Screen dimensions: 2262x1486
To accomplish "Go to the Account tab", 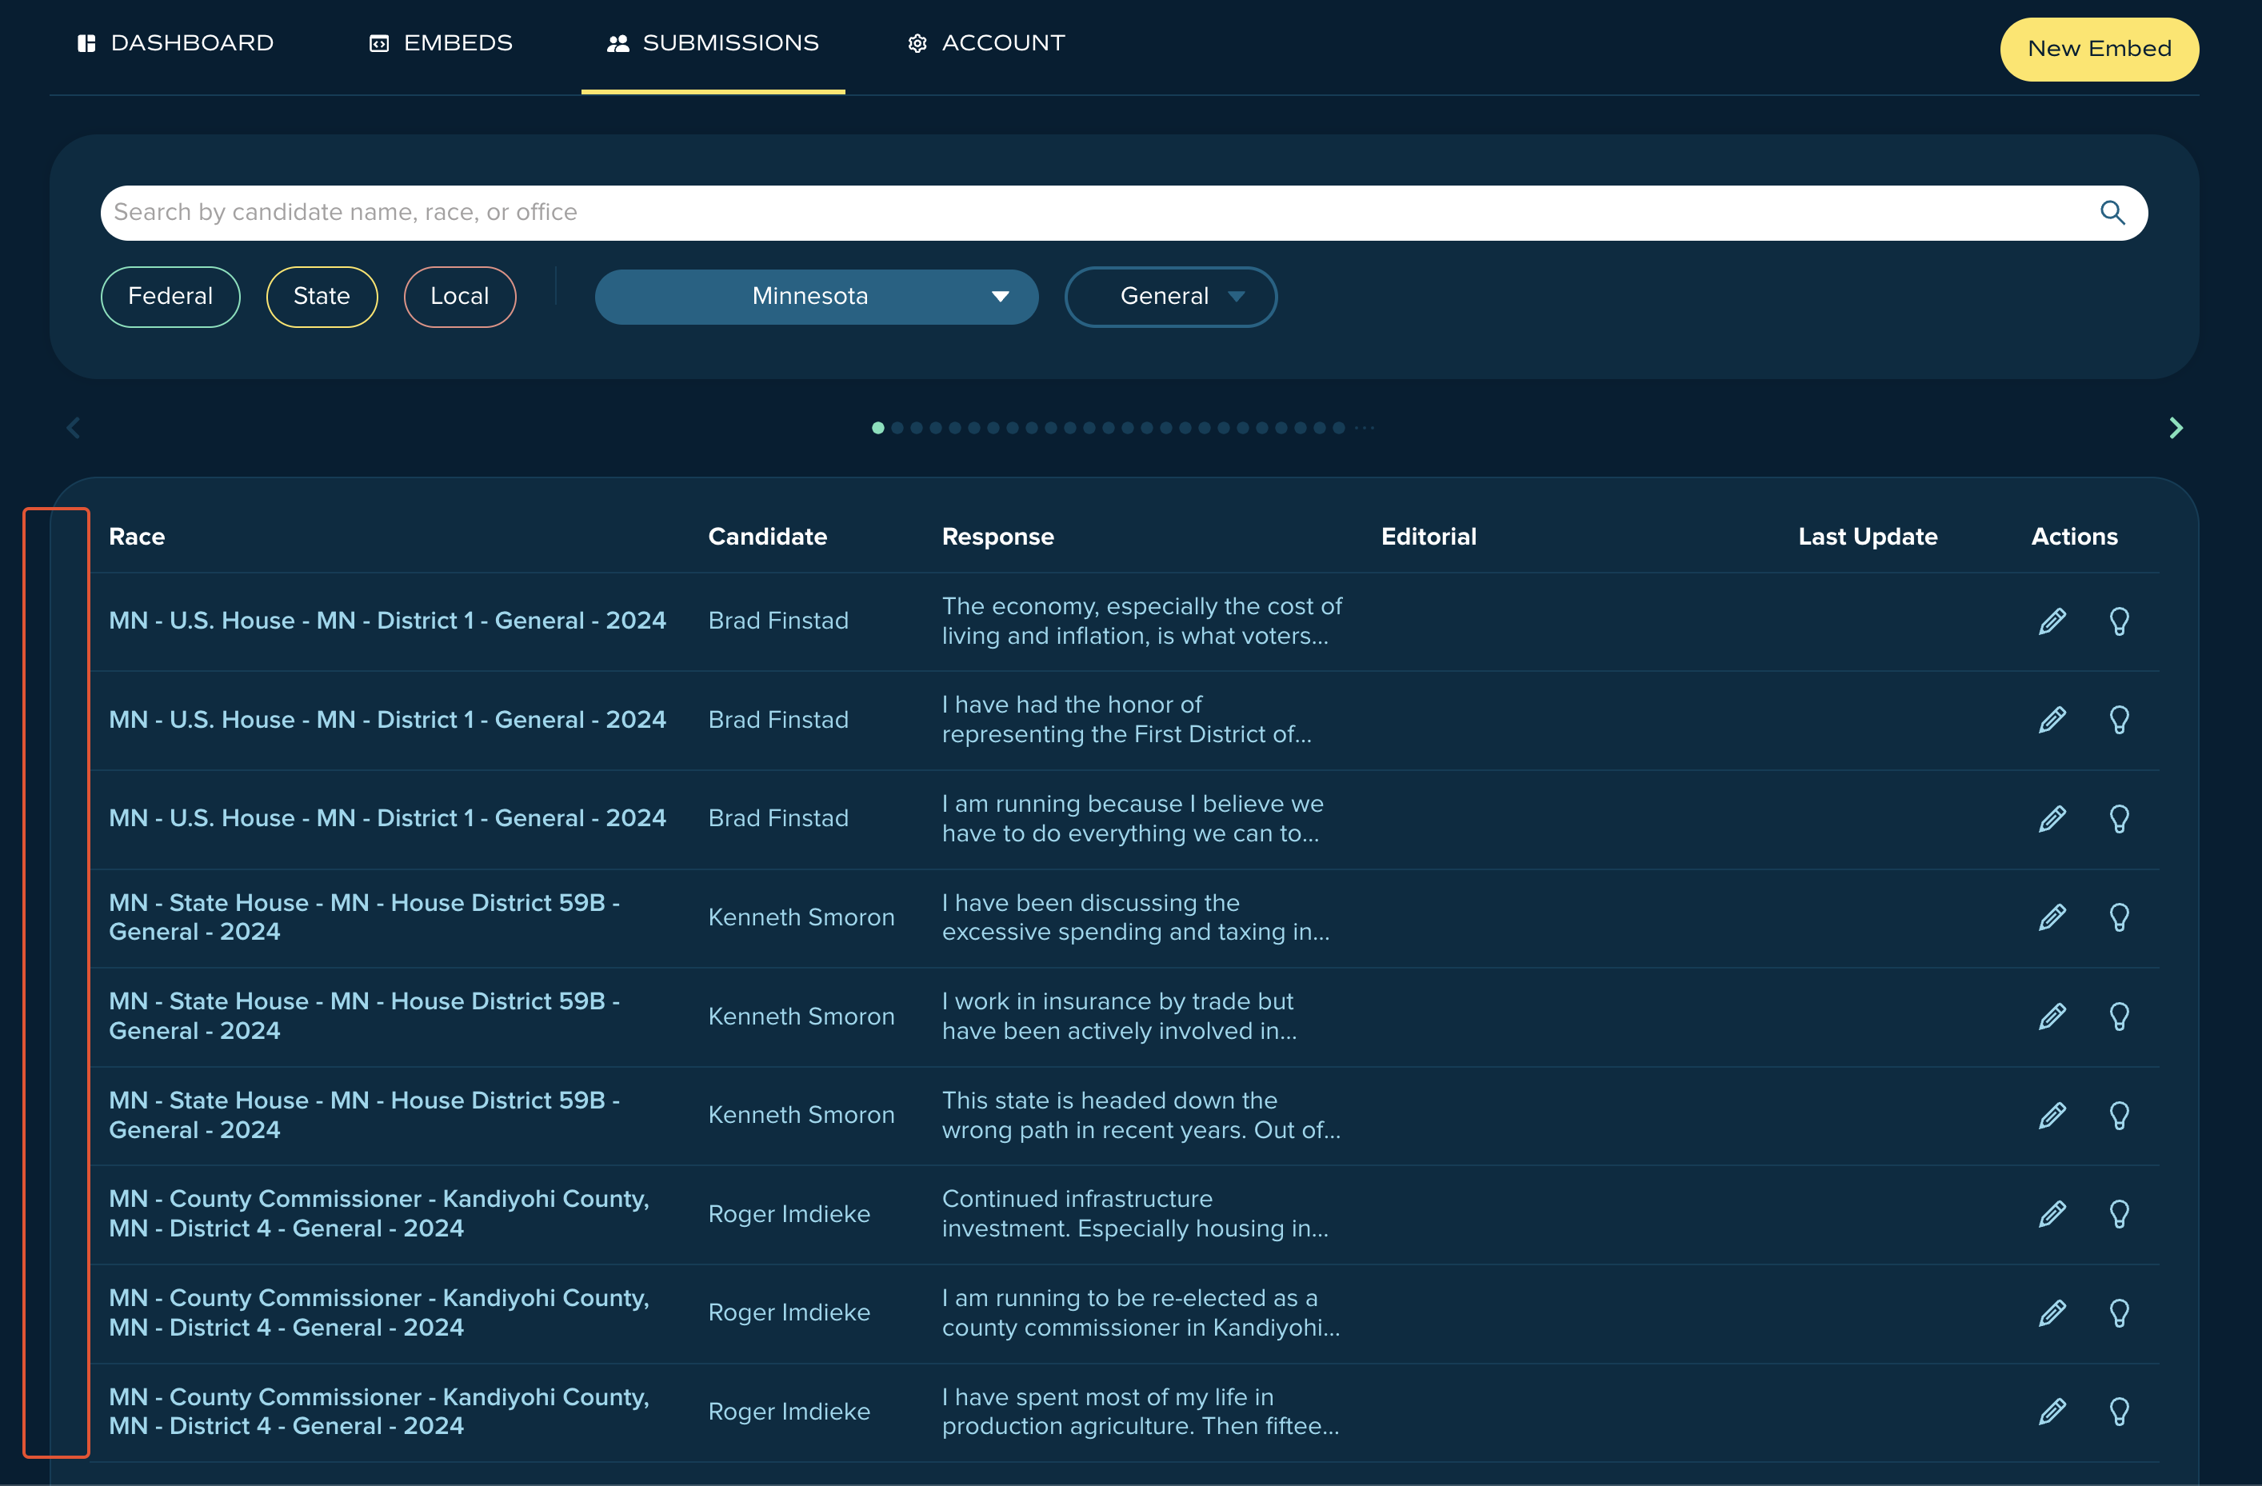I will pyautogui.click(x=985, y=42).
